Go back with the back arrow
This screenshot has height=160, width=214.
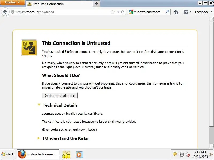(5, 12)
